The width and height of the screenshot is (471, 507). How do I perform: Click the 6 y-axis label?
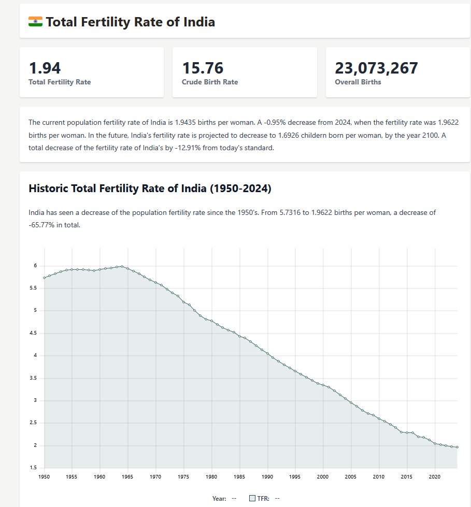(36, 266)
